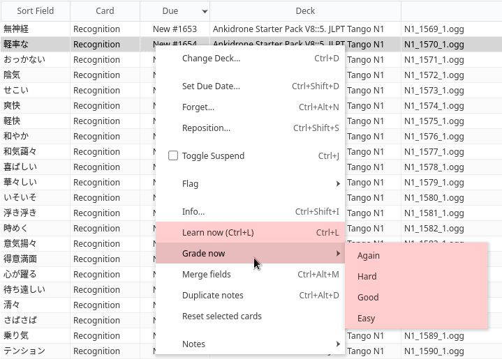Screen dimensions: 502x359
Task: Choose Change Deck from context menu
Action: (x=211, y=59)
